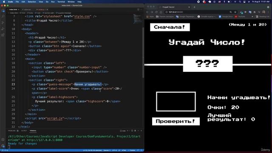Click the script.js link on line 30
Screen dimensions: 272x153
[55, 118]
